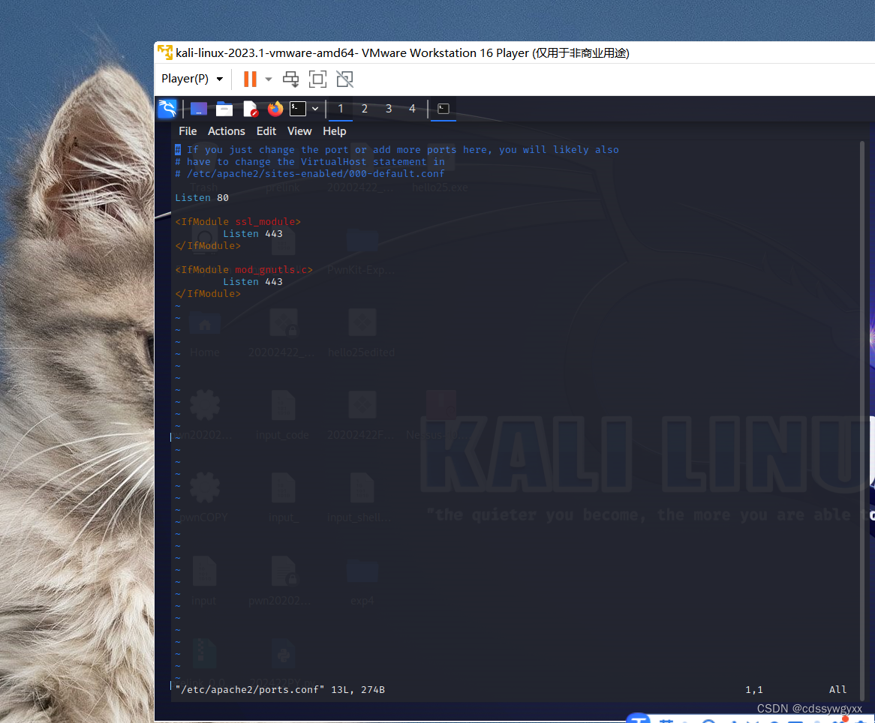Launch Firefox from the Kali panel

point(275,108)
